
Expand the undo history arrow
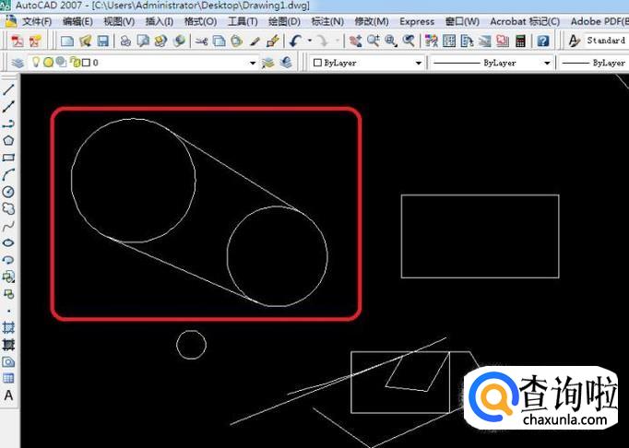(309, 41)
